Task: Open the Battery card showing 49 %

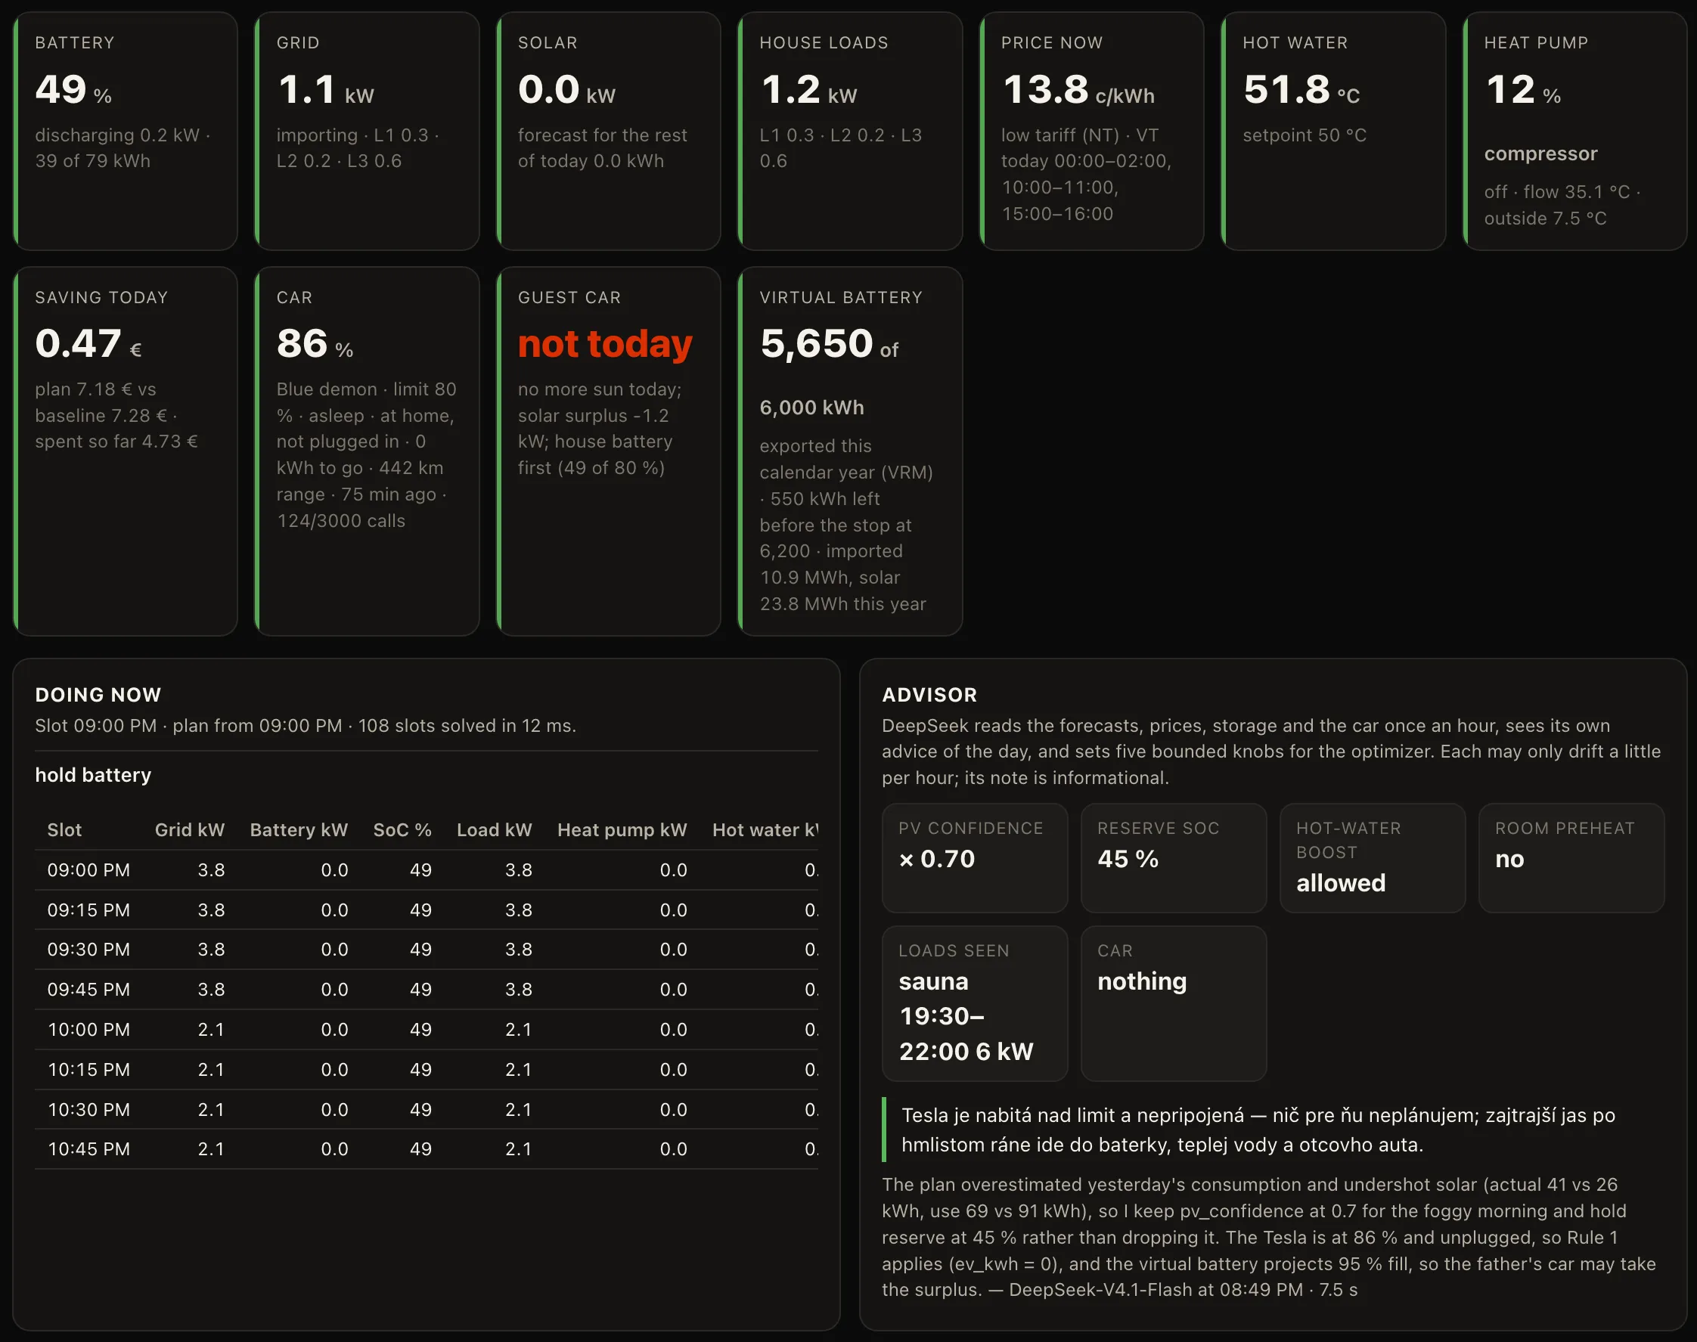Action: (x=126, y=132)
